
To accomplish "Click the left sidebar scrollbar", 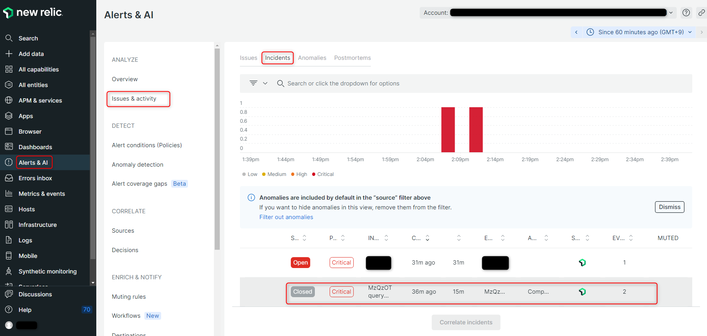I will [93, 148].
